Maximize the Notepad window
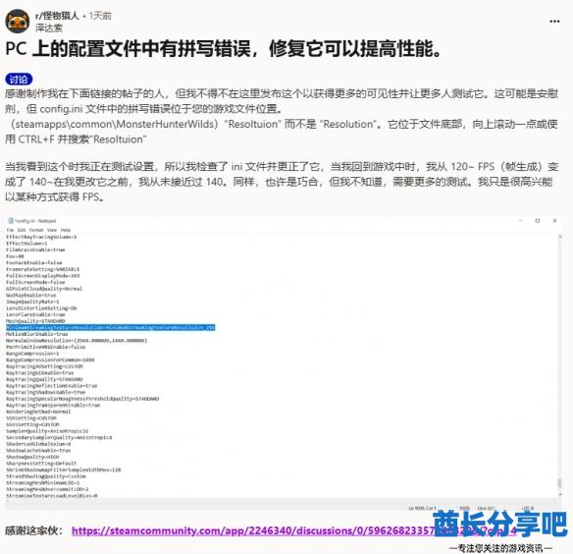The height and width of the screenshot is (554, 573). 538,221
